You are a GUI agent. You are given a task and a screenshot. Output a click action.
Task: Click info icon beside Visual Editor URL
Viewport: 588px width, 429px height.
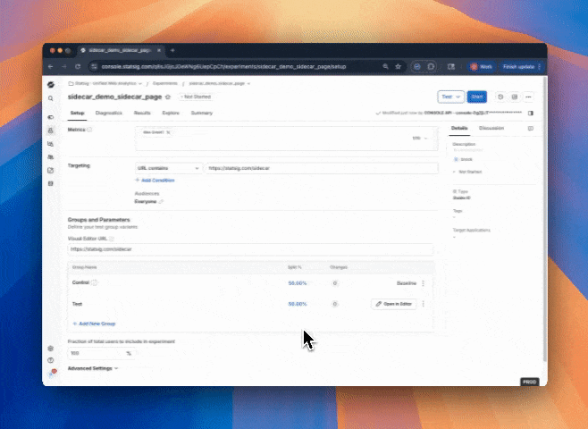pos(112,239)
